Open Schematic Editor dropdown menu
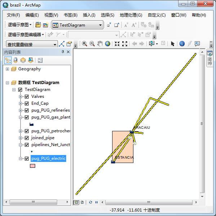Image resolution: width=216 pixels, height=216 pixels. [x=26, y=35]
